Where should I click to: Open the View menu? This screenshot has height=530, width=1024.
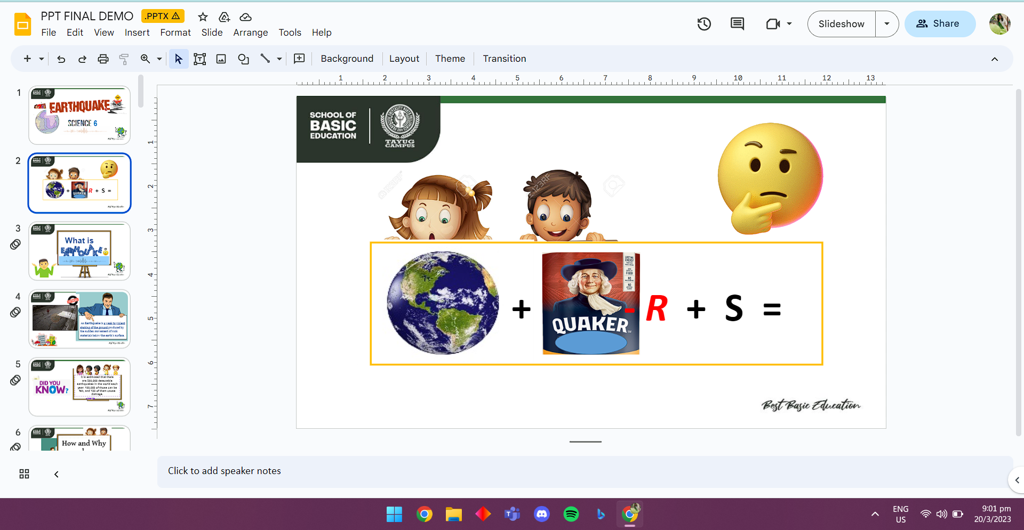pyautogui.click(x=104, y=32)
